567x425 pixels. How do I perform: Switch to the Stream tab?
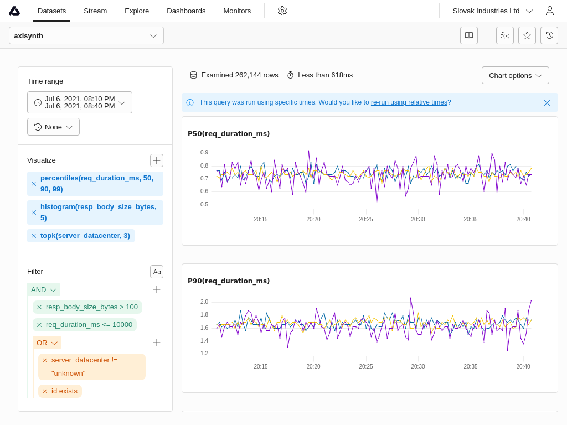click(x=95, y=11)
